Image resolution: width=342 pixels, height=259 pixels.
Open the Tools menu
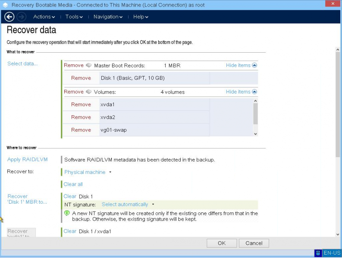click(x=74, y=17)
